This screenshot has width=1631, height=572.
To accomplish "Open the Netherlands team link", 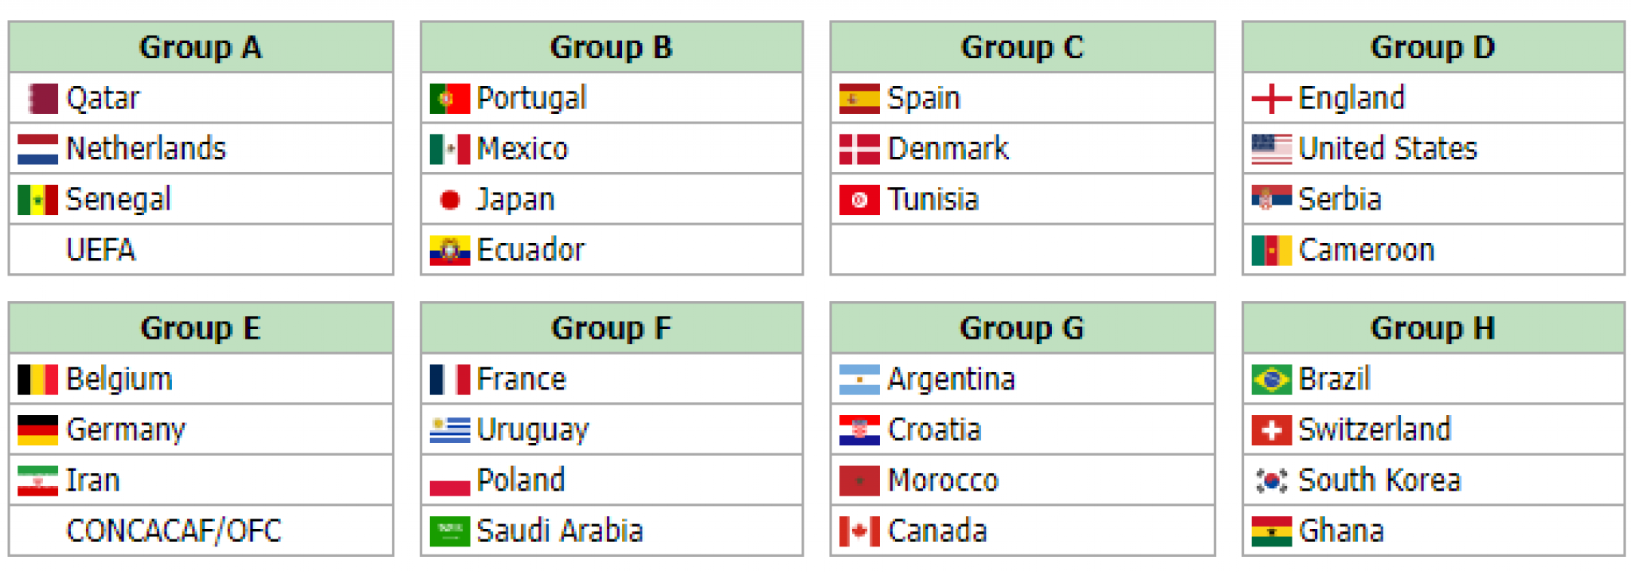I will point(146,149).
